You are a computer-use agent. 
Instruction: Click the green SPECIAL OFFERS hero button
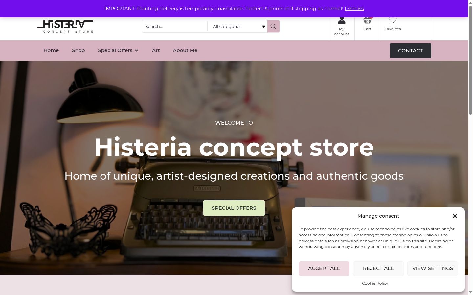tap(234, 208)
